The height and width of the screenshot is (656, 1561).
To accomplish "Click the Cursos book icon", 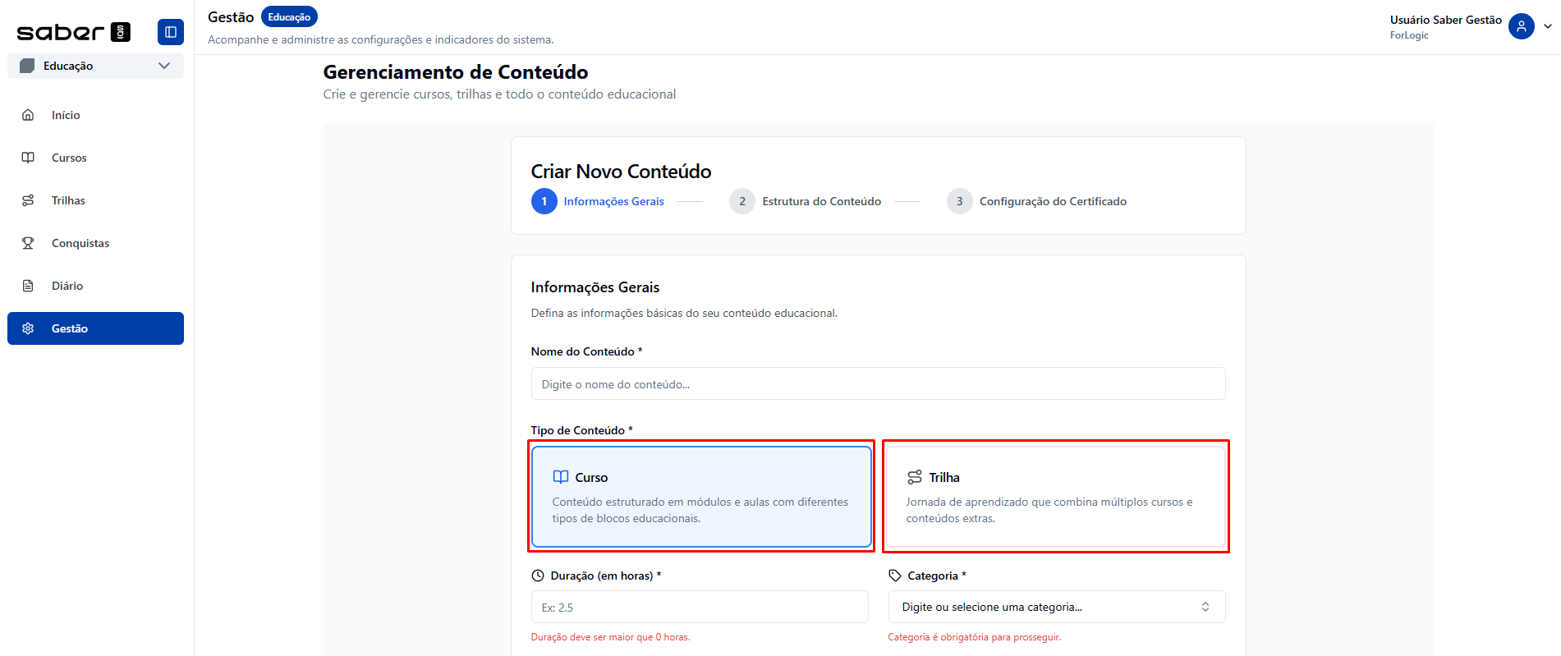I will [x=28, y=158].
